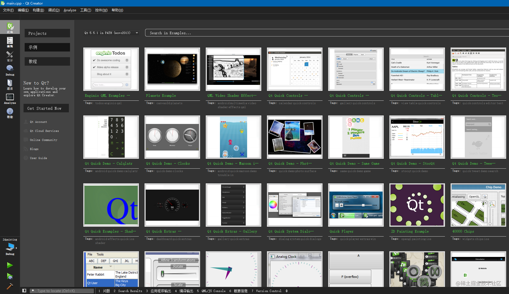Image resolution: width=509 pixels, height=294 pixels.
Task: Open the 编辑(E) menu
Action: 23,10
